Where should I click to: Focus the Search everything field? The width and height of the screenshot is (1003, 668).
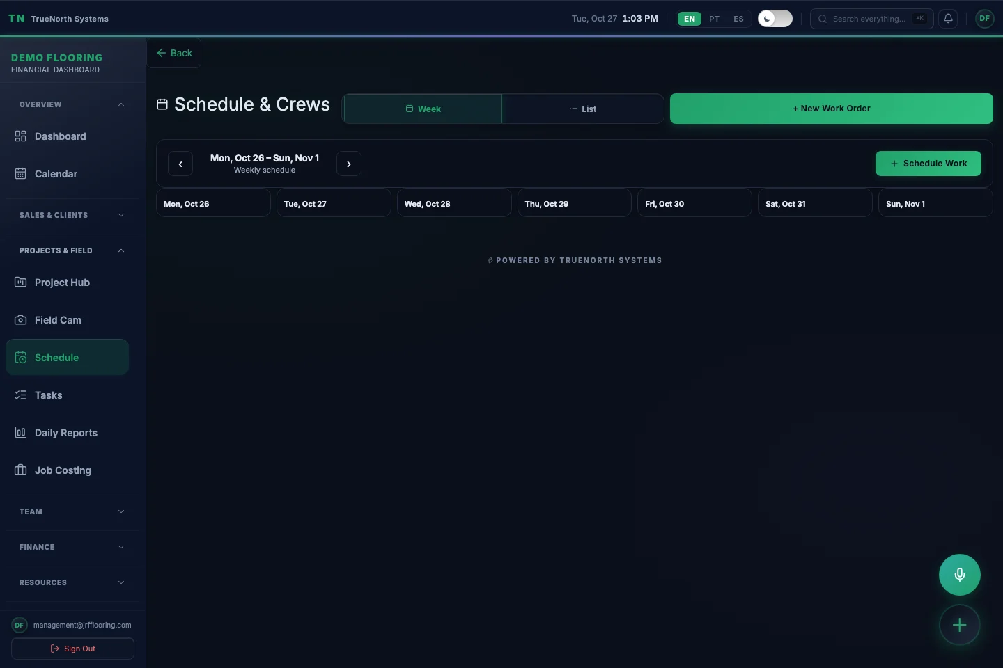click(x=872, y=19)
